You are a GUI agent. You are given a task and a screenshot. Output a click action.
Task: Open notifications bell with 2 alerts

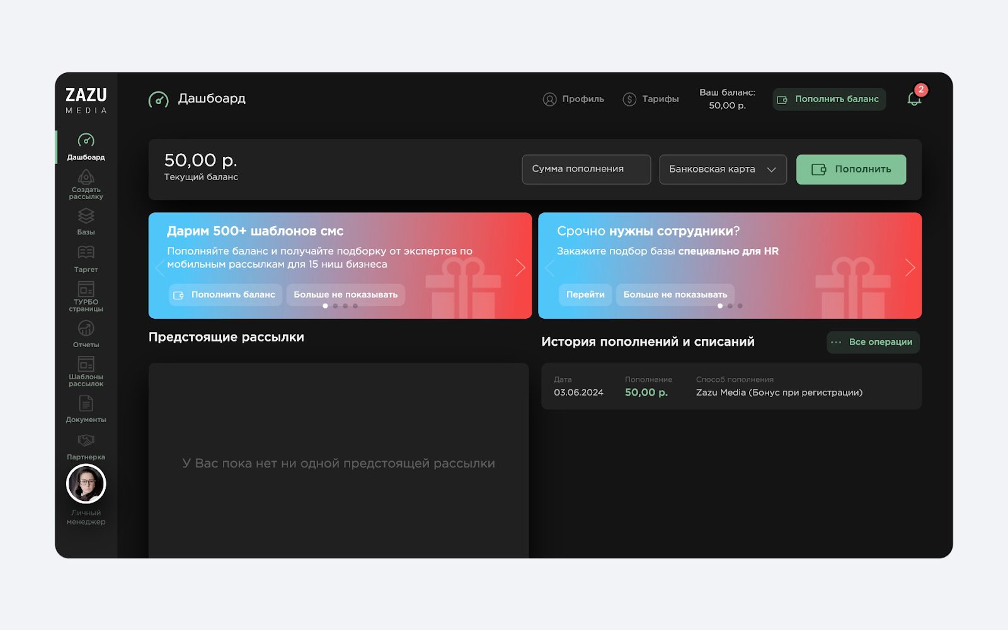(914, 99)
